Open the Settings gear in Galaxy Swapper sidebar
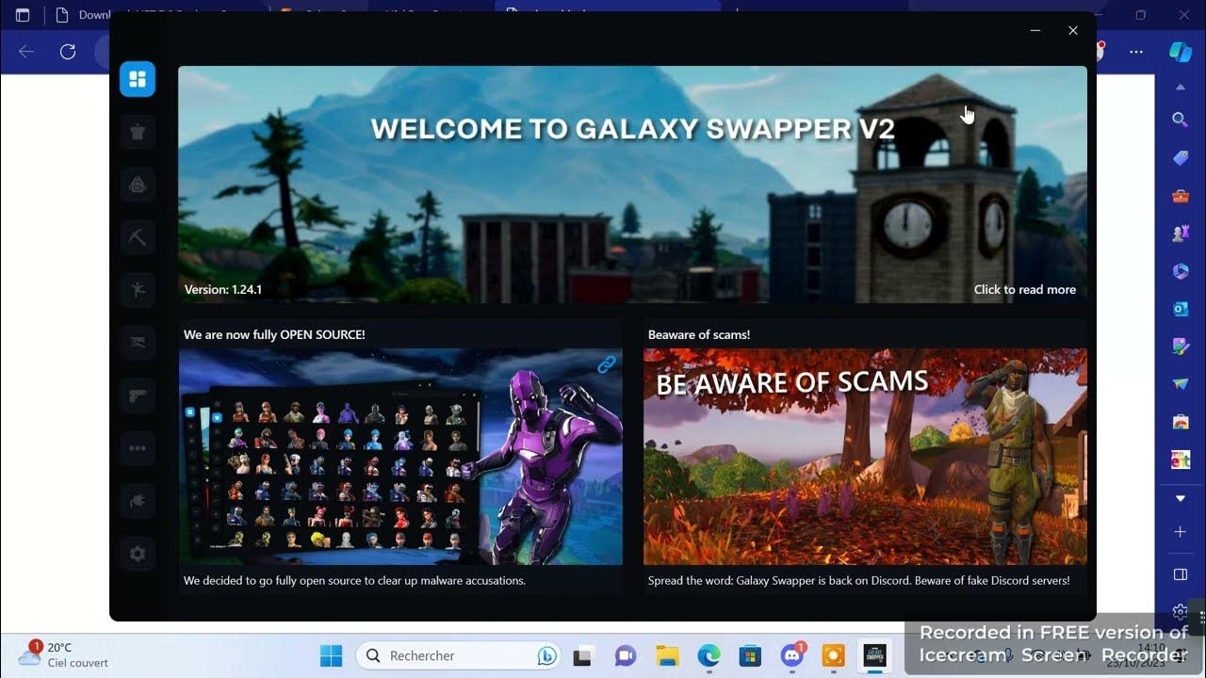Image resolution: width=1206 pixels, height=678 pixels. coord(138,554)
